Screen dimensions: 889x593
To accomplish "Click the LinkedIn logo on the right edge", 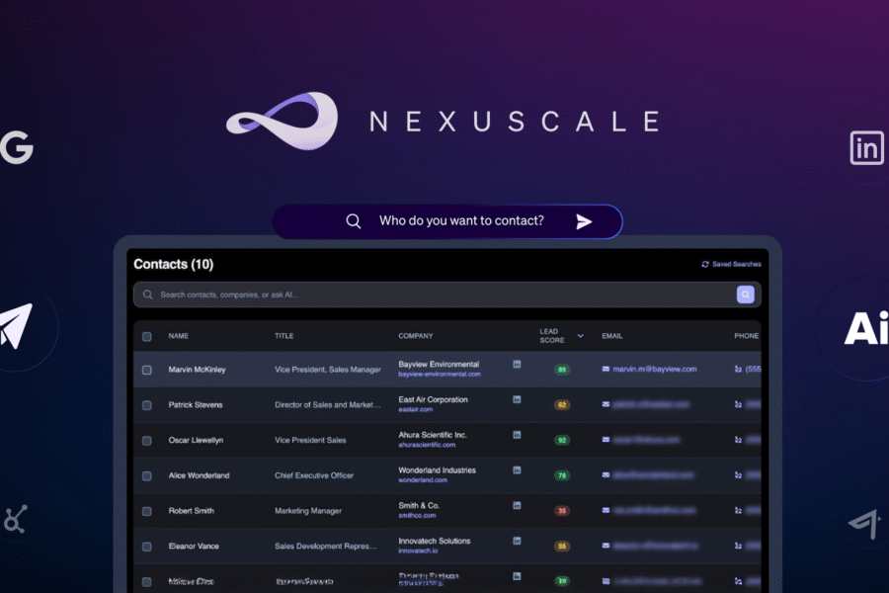I will (866, 148).
